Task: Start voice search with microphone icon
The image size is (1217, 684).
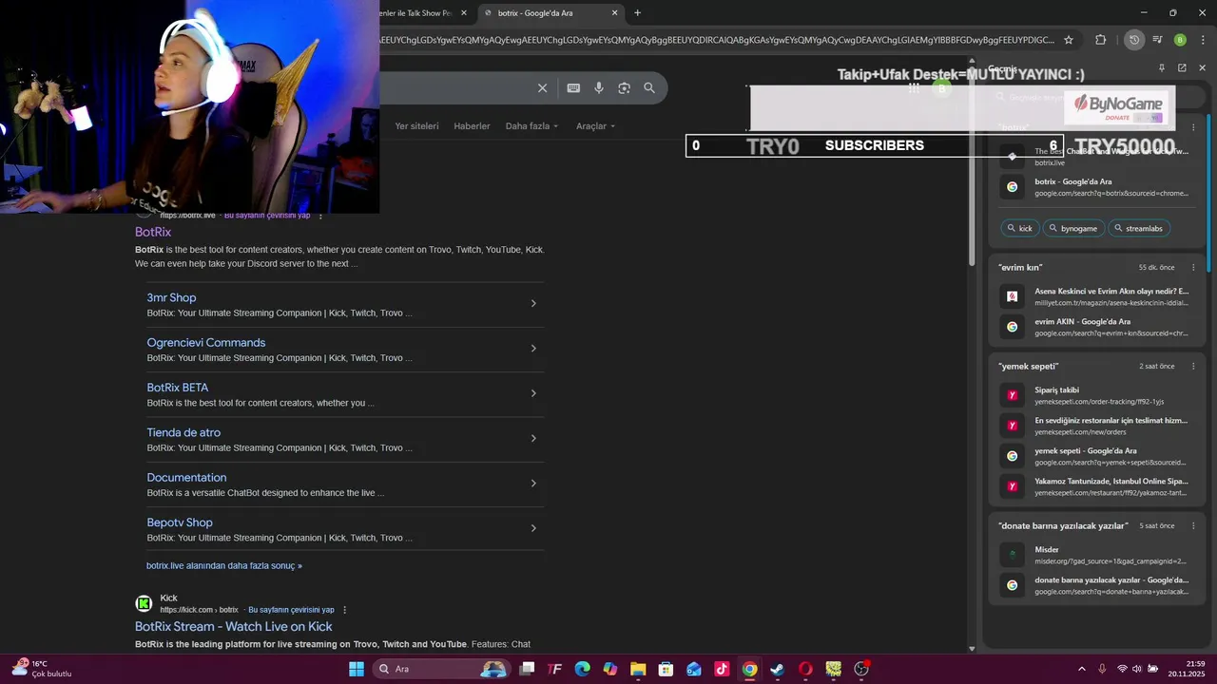Action: point(599,87)
